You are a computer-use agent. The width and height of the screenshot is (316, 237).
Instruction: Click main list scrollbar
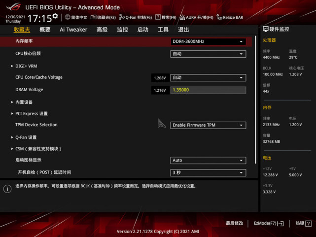pos(255,100)
